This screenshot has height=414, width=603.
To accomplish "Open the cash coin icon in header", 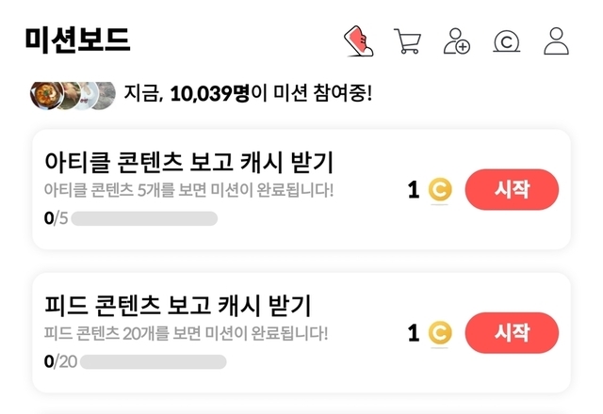I will click(x=507, y=41).
